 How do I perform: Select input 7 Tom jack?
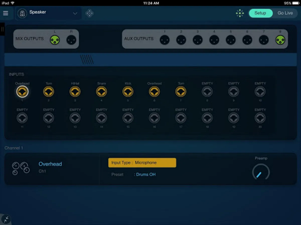point(181,92)
